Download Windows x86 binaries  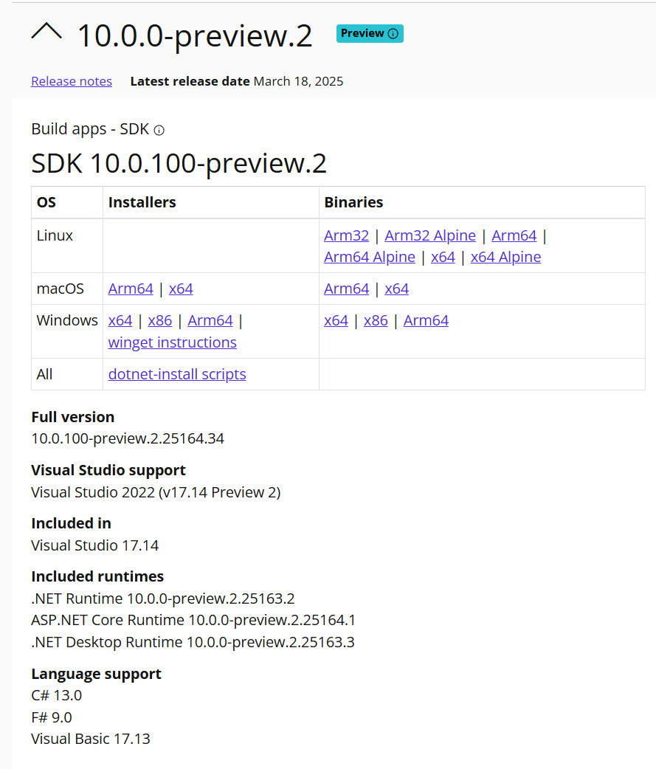coord(376,320)
